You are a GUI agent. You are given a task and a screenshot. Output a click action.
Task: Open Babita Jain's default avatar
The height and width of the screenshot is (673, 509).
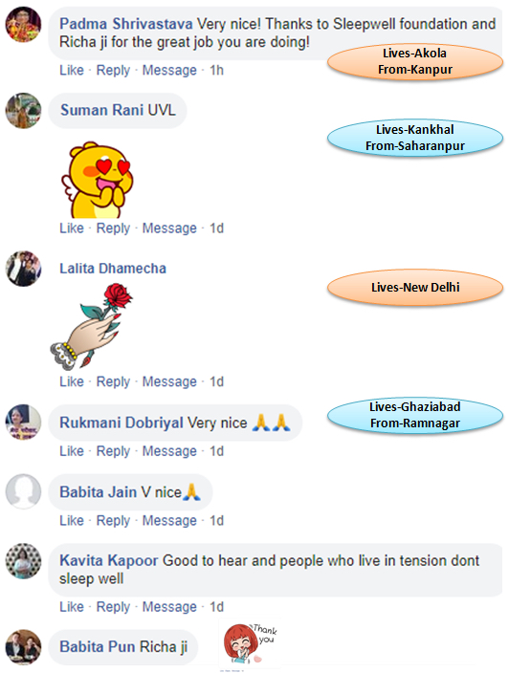(23, 491)
